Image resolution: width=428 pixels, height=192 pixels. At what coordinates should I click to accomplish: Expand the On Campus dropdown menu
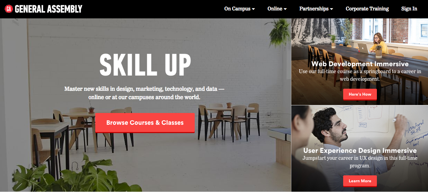click(x=240, y=9)
